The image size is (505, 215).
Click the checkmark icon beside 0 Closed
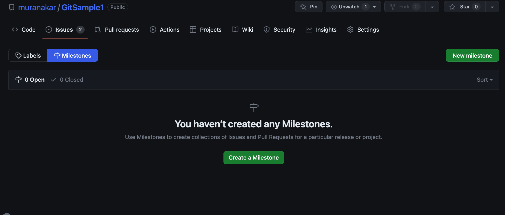53,80
